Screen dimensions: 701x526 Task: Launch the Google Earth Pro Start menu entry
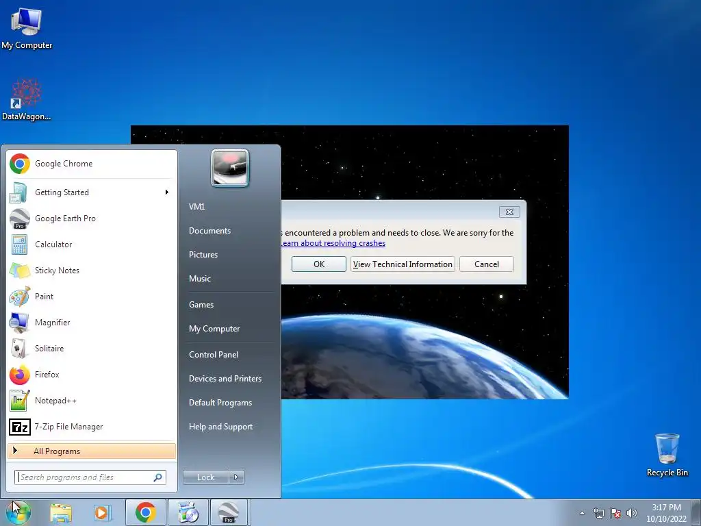point(92,218)
